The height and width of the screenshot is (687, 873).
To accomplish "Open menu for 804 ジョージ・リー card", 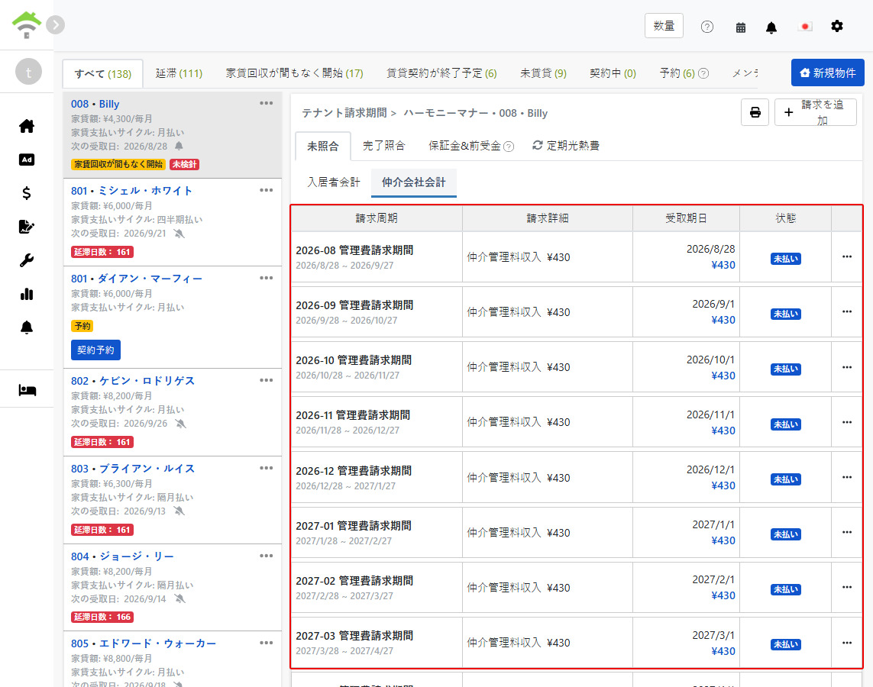I will [266, 556].
